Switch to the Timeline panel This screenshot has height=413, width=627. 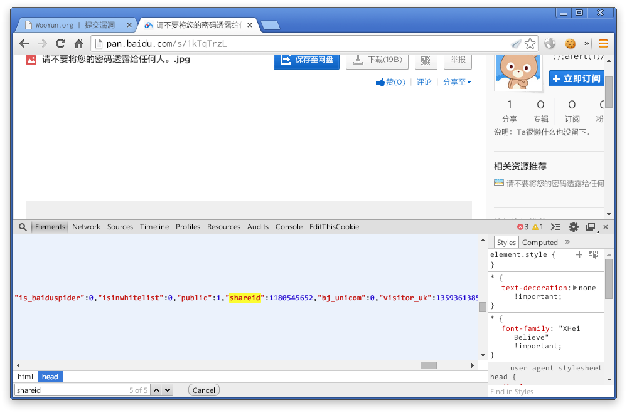point(154,227)
